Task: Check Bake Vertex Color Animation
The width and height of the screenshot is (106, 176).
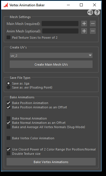Action: 8,138
